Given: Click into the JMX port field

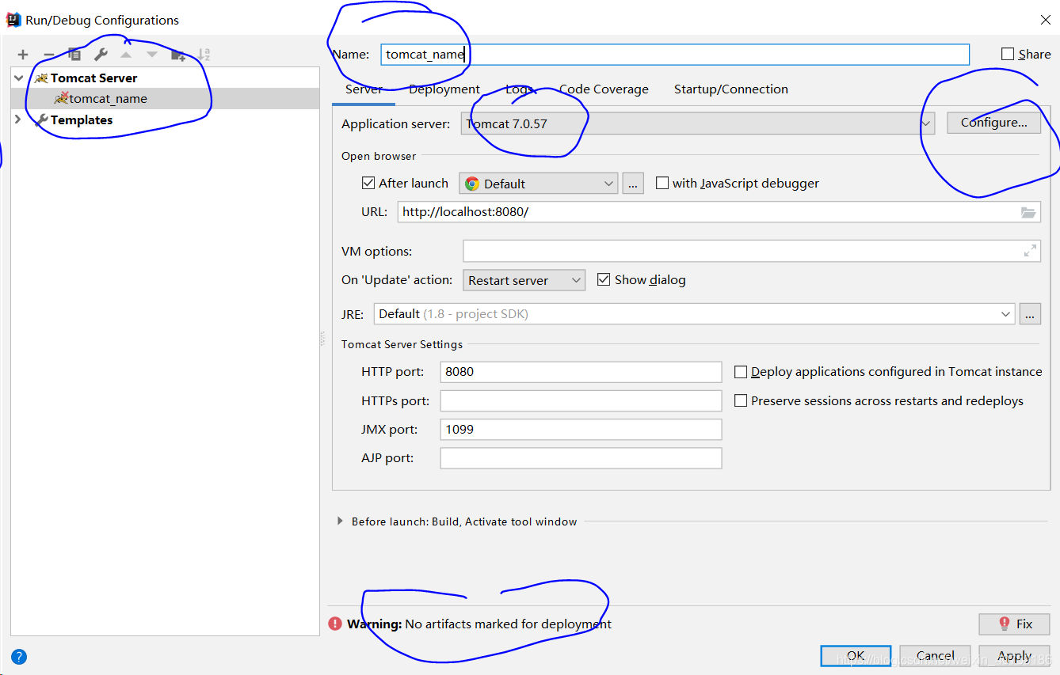Looking at the screenshot, I should 581,429.
